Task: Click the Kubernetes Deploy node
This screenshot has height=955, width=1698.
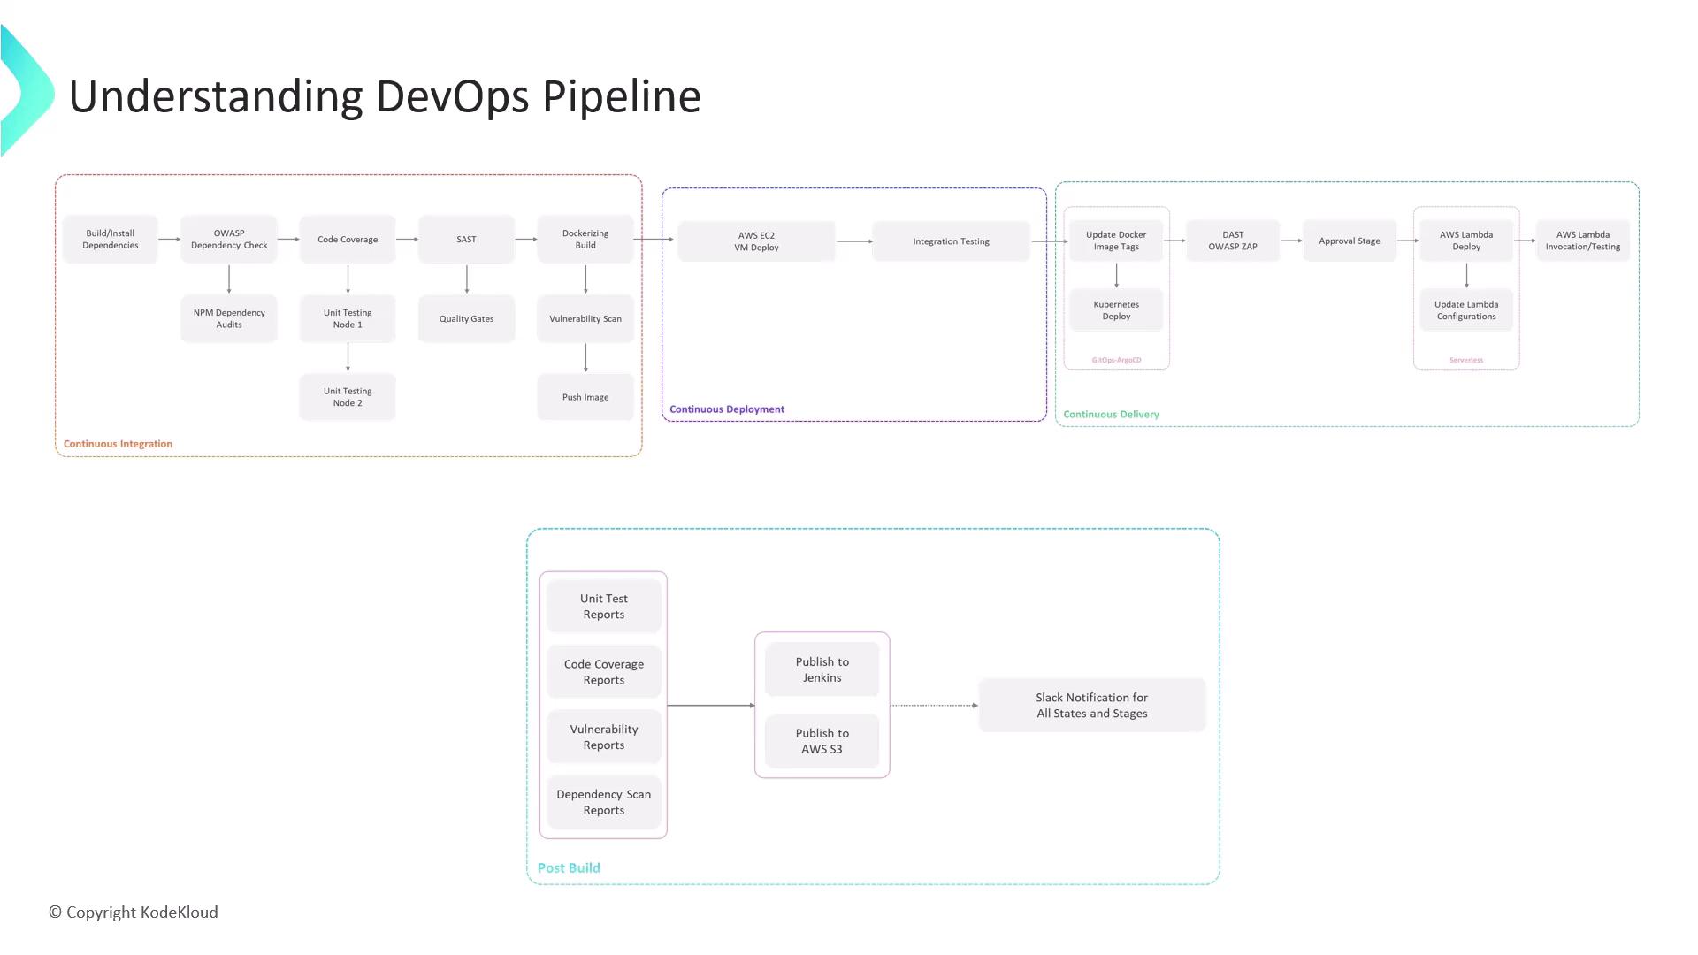Action: [x=1116, y=310]
